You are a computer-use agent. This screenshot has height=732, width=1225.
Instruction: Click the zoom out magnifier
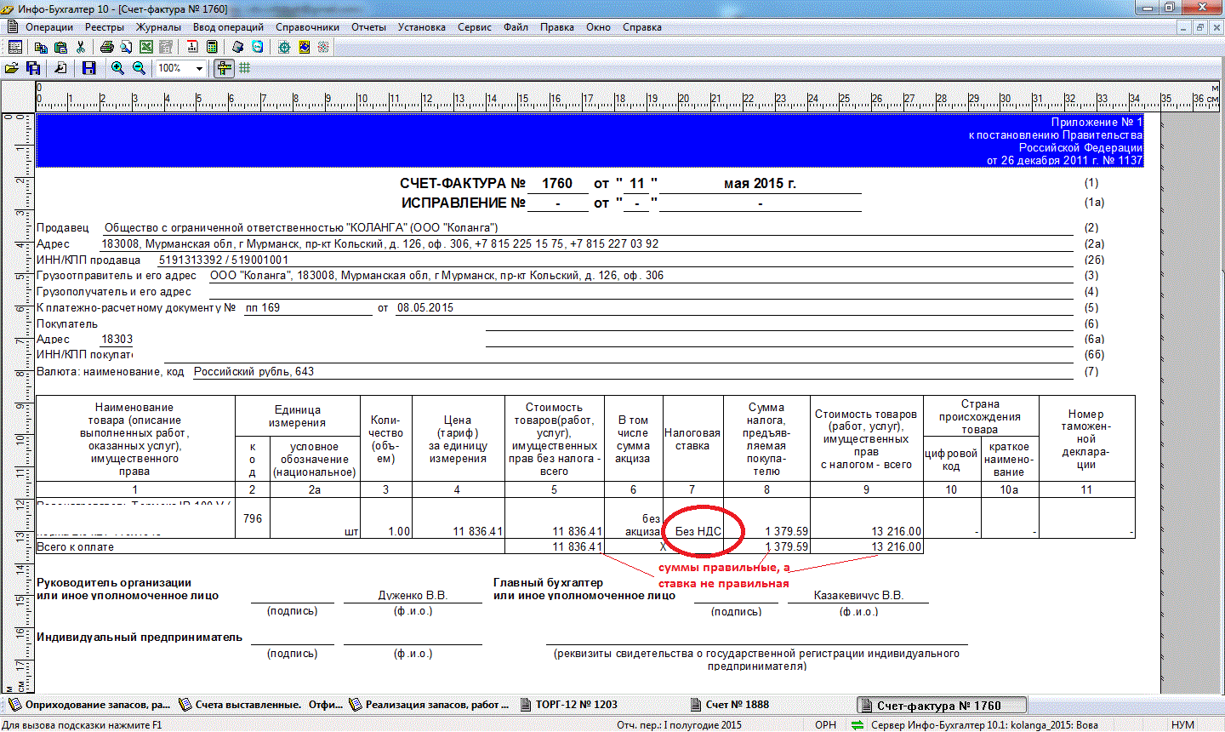139,68
